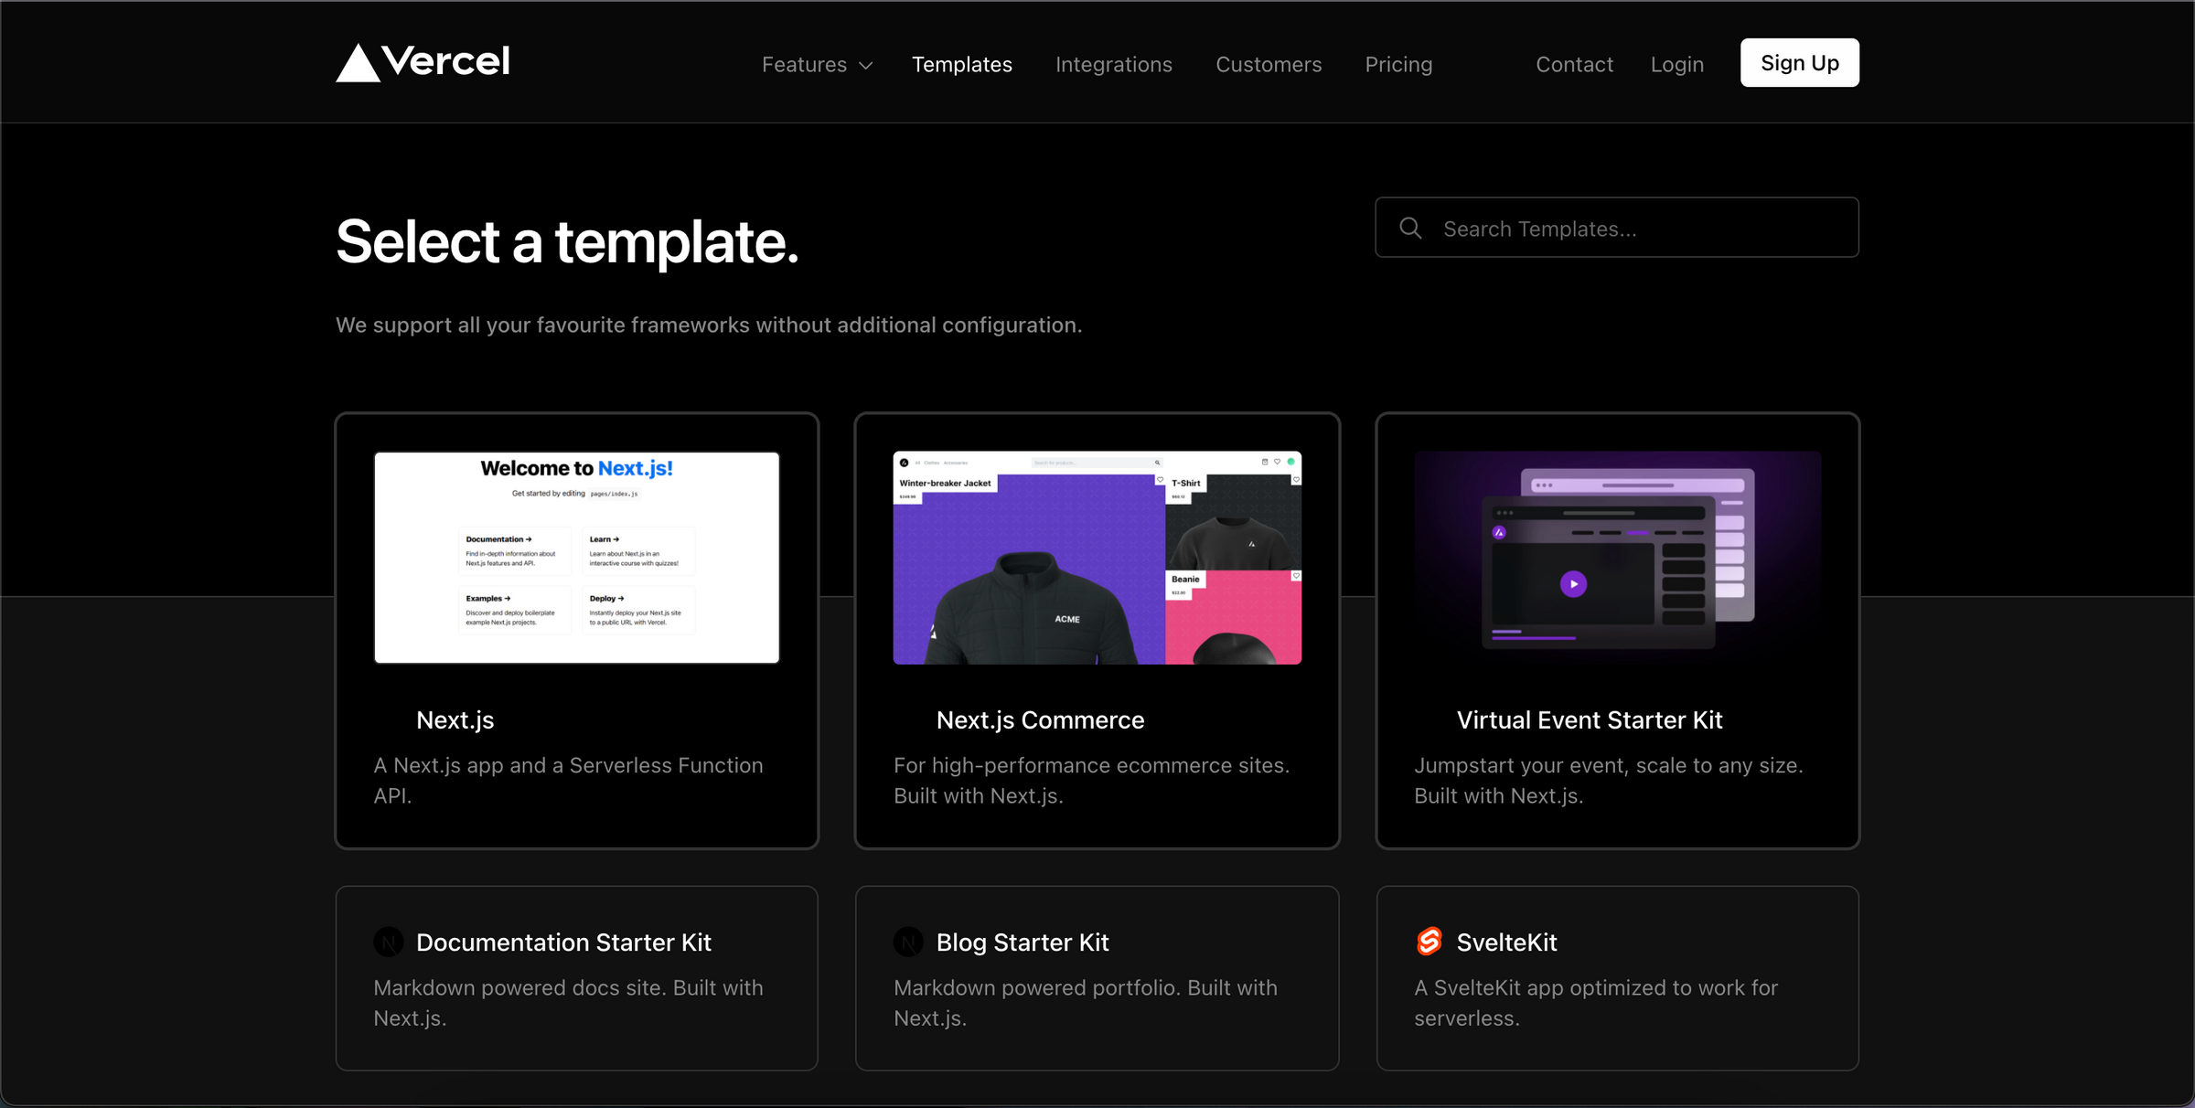This screenshot has height=1108, width=2195.
Task: Switch to the Pricing page
Action: (x=1398, y=64)
